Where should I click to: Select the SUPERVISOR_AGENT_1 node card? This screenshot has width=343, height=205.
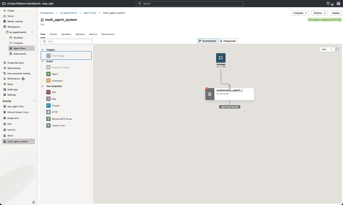pyautogui.click(x=229, y=94)
